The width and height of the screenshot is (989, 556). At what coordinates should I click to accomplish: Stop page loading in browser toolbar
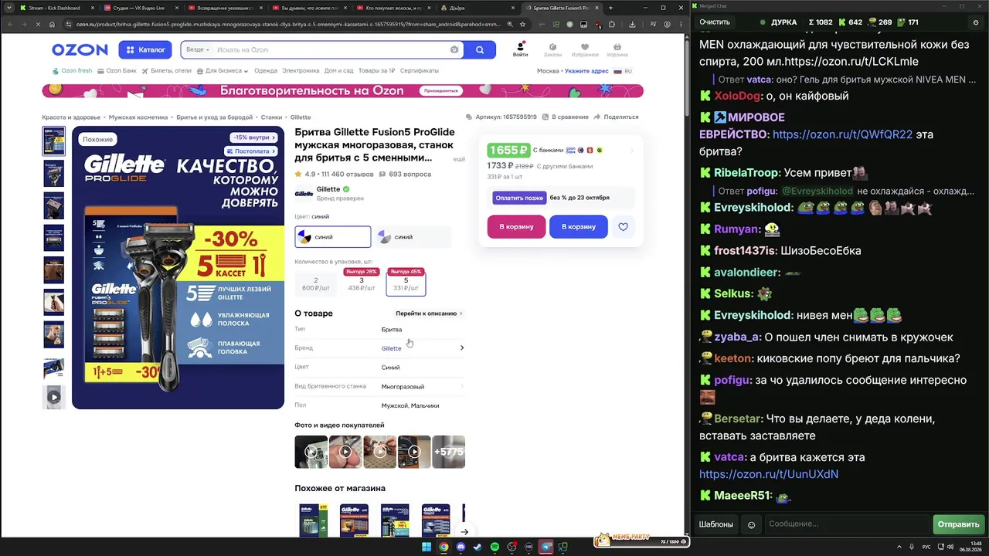click(38, 24)
